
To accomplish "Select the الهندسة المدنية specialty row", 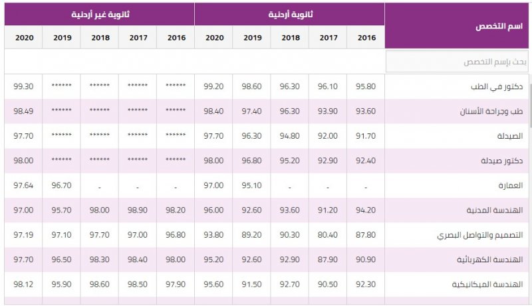I will [267, 210].
